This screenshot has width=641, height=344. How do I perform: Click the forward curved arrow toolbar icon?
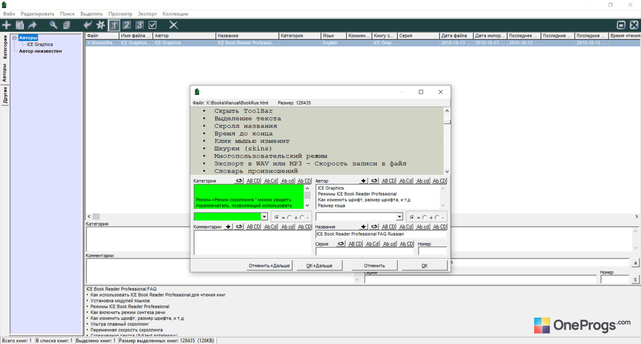point(32,25)
